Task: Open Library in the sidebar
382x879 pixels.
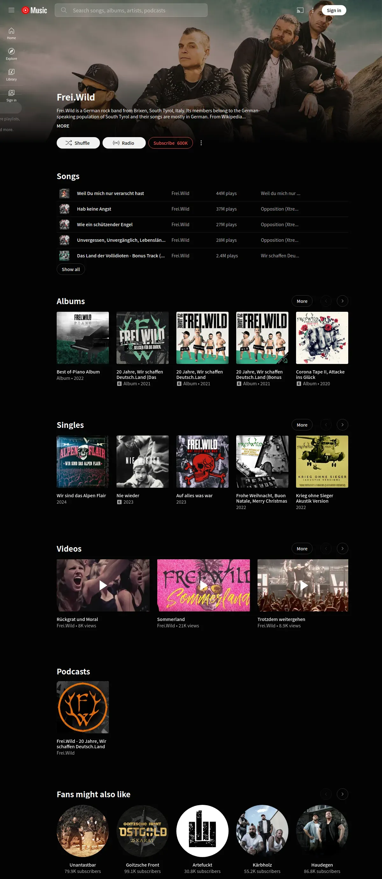Action: point(11,75)
